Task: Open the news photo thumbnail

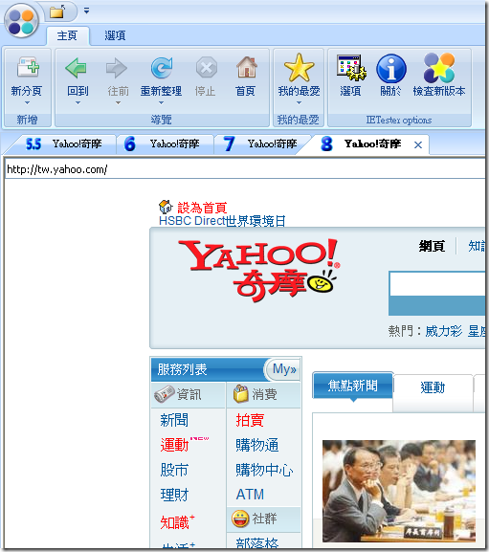Action: tap(399, 491)
